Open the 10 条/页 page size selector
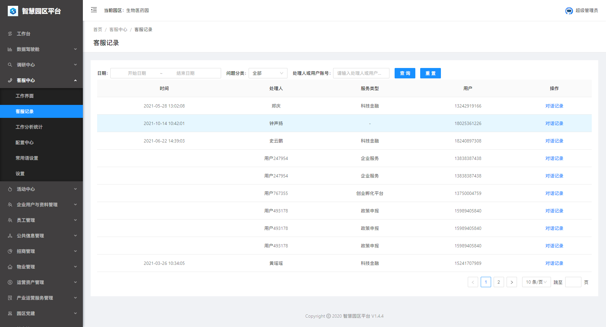 click(536, 282)
